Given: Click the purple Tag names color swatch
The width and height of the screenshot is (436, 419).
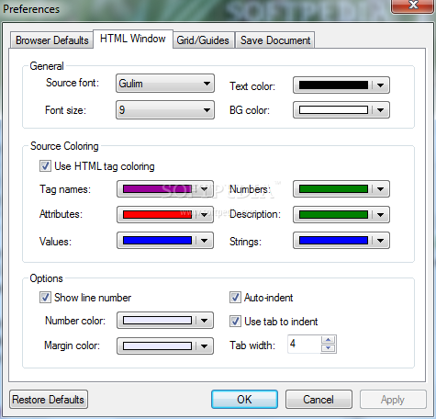Looking at the screenshot, I should (x=157, y=189).
